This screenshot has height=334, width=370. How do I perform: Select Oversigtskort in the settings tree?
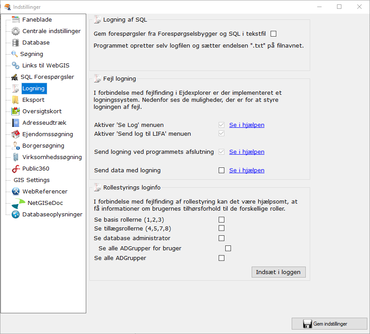pos(42,111)
